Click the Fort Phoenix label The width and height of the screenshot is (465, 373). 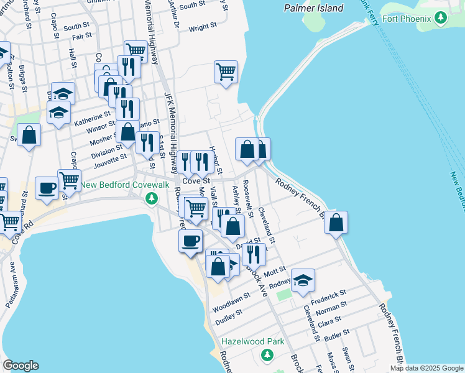coord(407,19)
